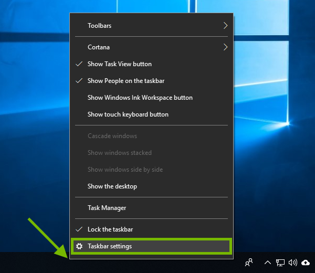Select the Toolbars menu entry
Viewport: 315px width, 273px height.
152,26
